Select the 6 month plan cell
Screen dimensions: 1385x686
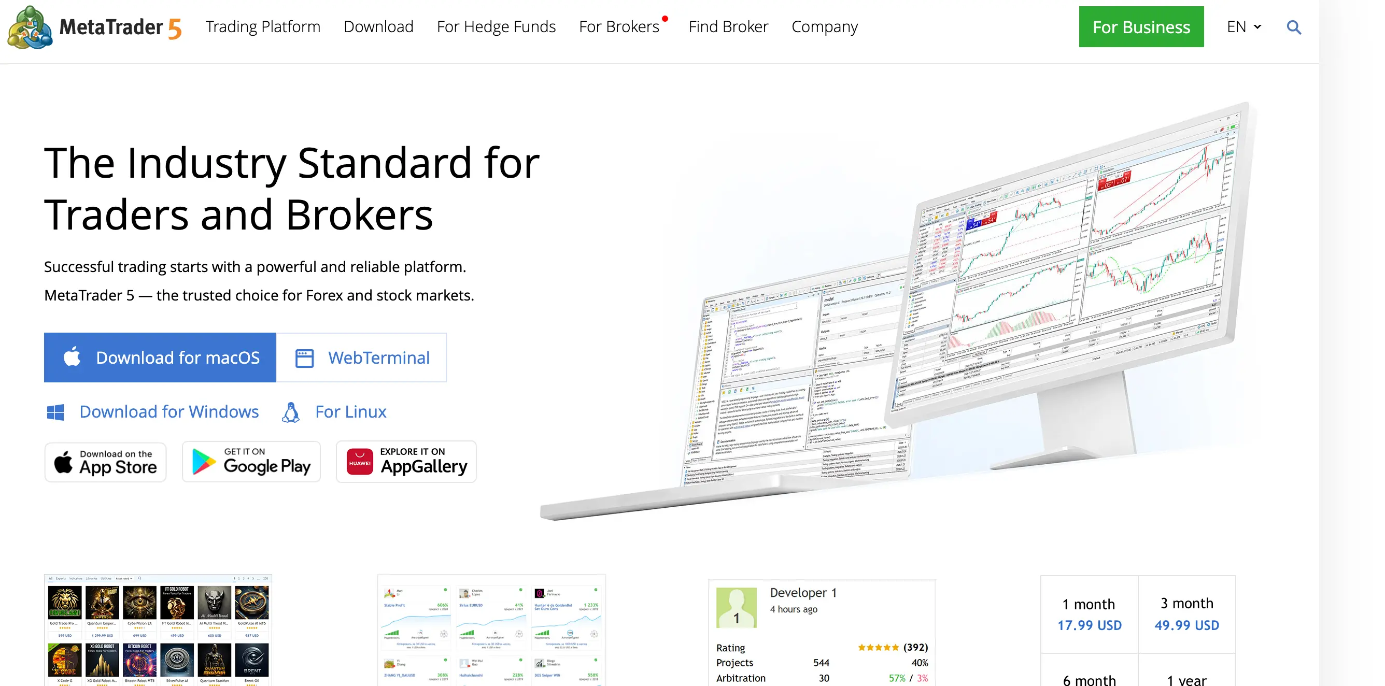pos(1090,670)
